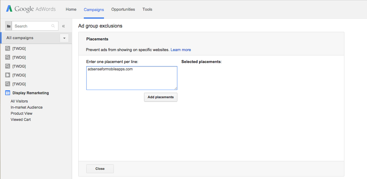Switch to the Home tab

[x=71, y=9]
